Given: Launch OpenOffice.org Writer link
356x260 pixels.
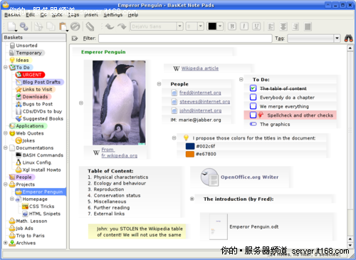Looking at the screenshot, I should pos(249,177).
